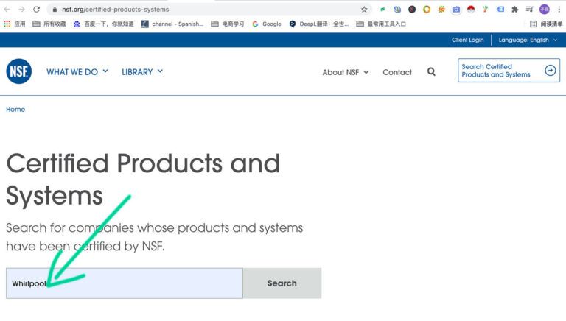The image size is (566, 321).
Task: Open the Baidu bookmark
Action: 103,24
